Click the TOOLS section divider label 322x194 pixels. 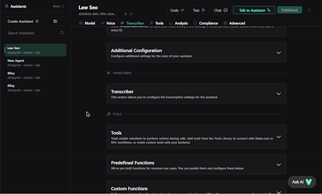(x=117, y=114)
